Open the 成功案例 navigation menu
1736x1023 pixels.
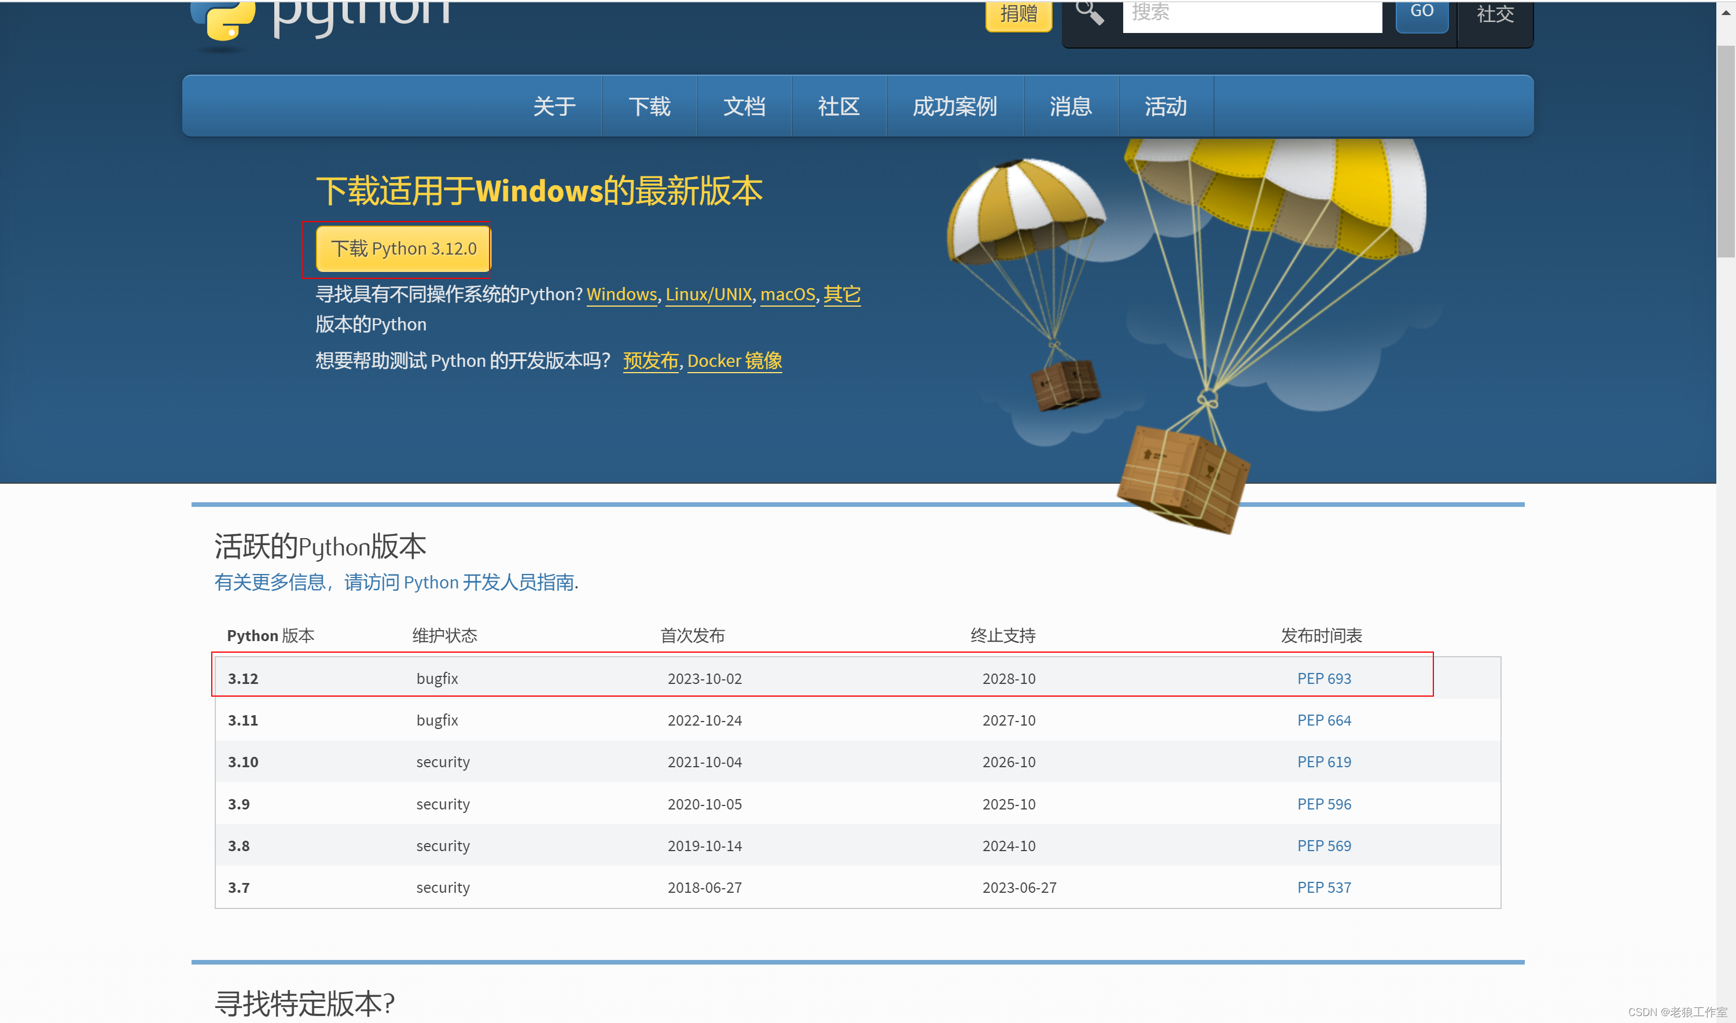point(954,106)
